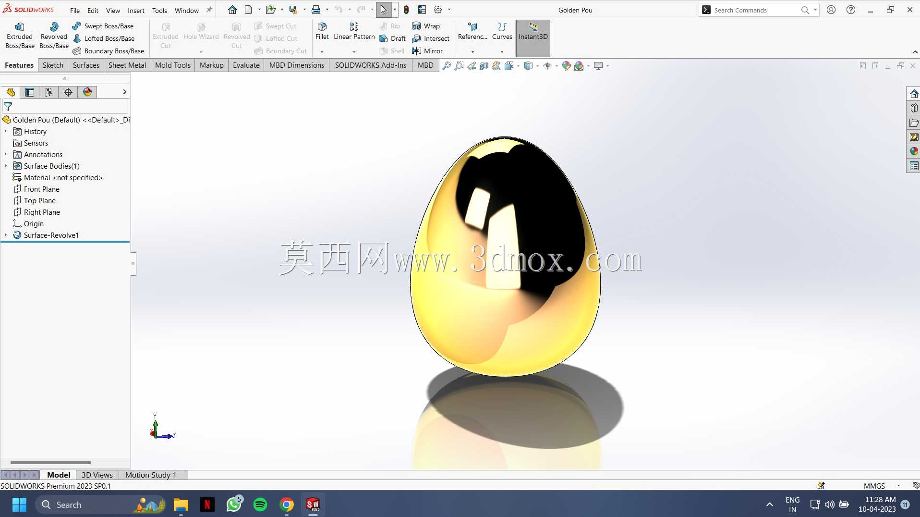This screenshot has width=920, height=517.
Task: Open Chrome from the taskbar
Action: 287,505
